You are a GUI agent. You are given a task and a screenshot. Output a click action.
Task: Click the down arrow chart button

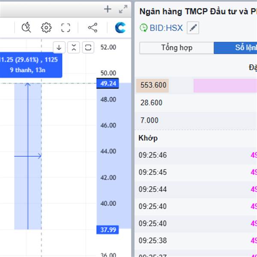pyautogui.click(x=59, y=48)
